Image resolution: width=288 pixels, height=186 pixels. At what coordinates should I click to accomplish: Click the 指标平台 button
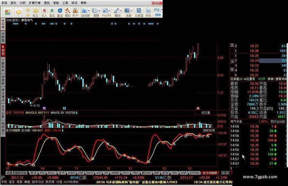(x=21, y=173)
